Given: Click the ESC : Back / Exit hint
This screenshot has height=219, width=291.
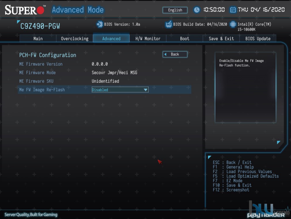Looking at the screenshot, I should click(x=232, y=162).
